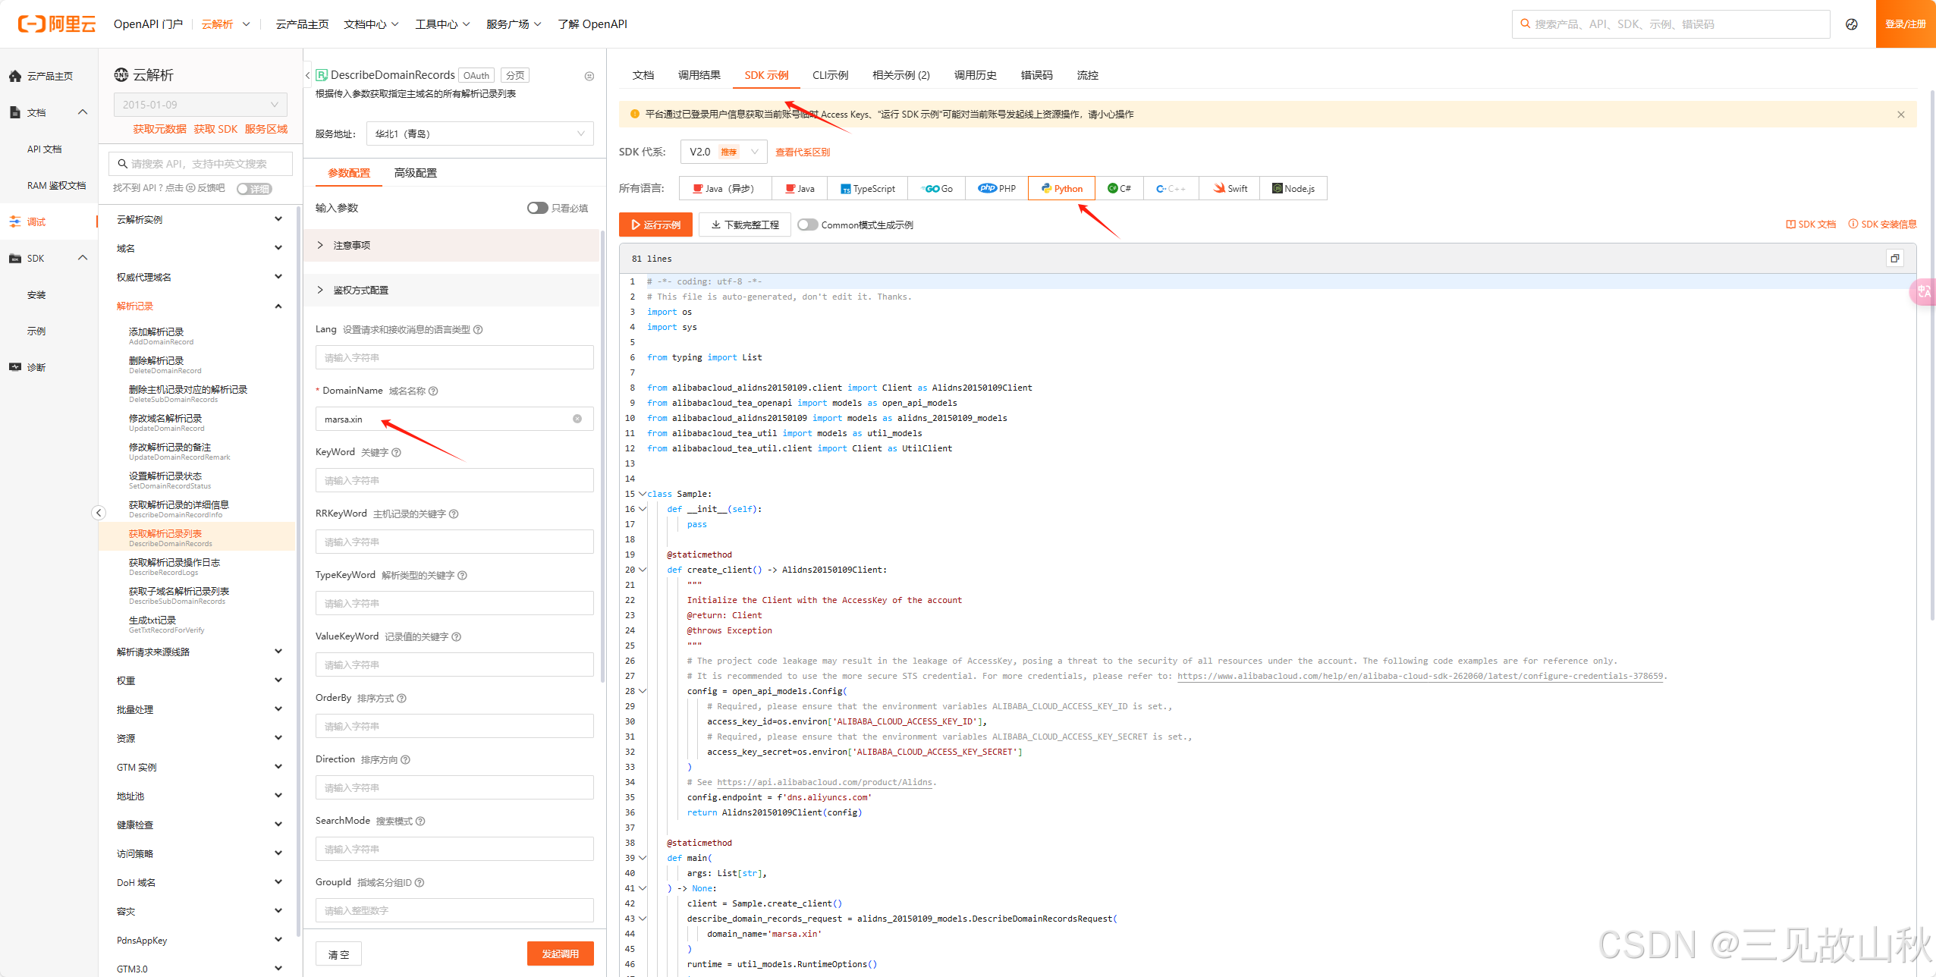This screenshot has height=977, width=1936.
Task: Enable Common模式生成示例 toggle
Action: 808,225
